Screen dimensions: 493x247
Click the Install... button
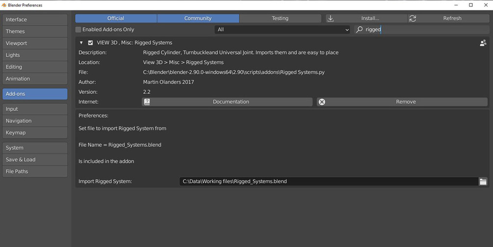coord(366,18)
